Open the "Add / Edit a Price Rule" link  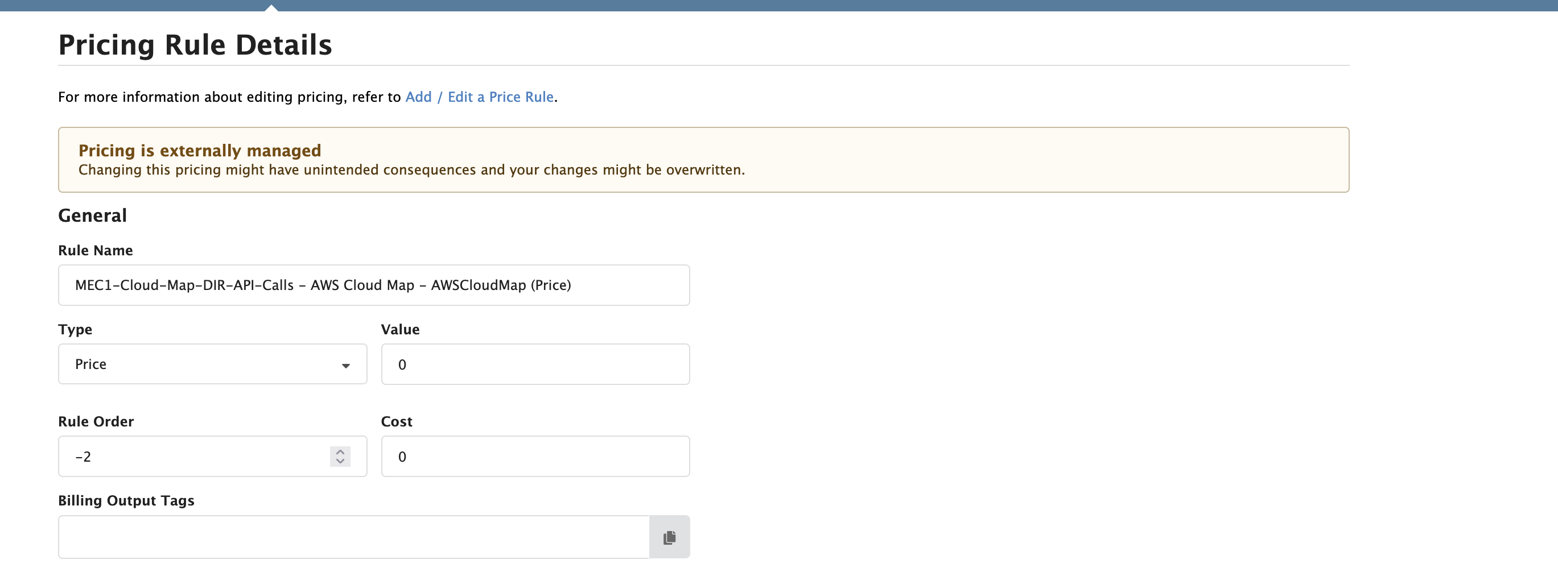(480, 97)
